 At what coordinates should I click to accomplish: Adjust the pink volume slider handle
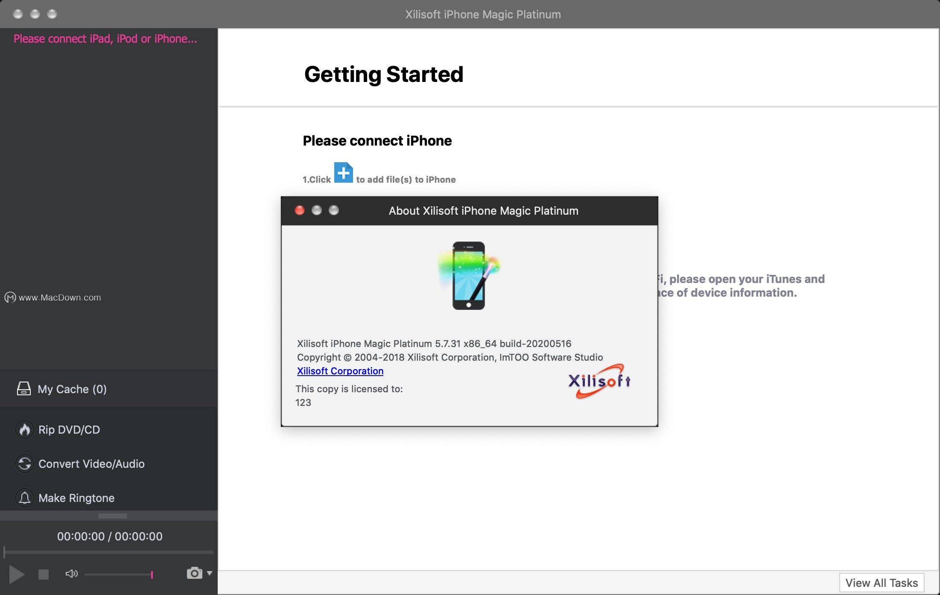coord(152,575)
